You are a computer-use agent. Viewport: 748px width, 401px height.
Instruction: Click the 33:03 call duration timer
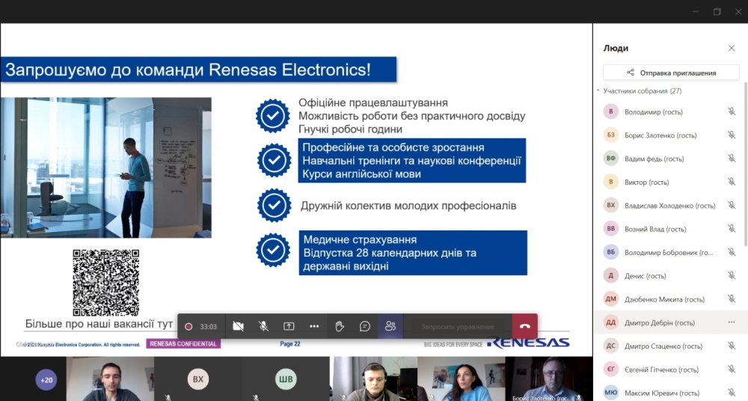click(209, 326)
